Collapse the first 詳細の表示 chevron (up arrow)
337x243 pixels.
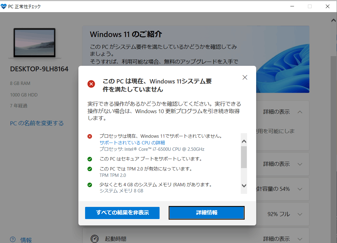[x=300, y=112]
